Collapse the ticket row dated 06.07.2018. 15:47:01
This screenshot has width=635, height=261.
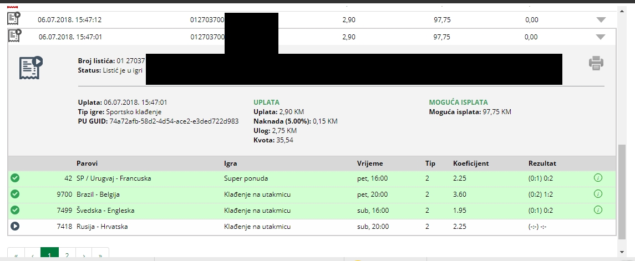pyautogui.click(x=601, y=37)
